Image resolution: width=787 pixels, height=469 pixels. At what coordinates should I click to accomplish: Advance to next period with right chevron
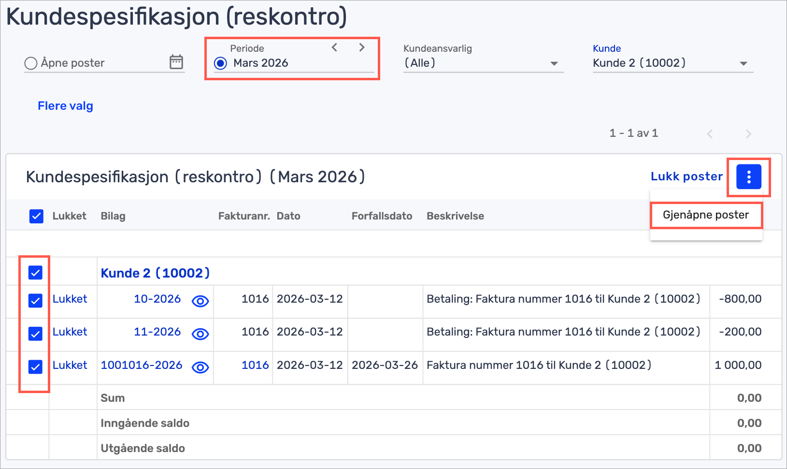coord(362,47)
